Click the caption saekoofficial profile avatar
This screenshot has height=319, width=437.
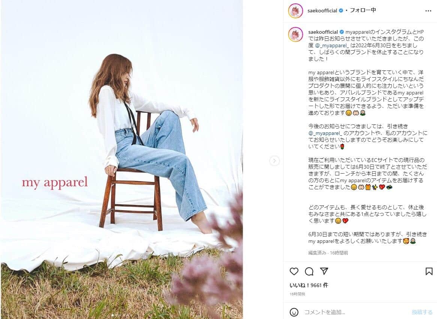[x=296, y=34]
